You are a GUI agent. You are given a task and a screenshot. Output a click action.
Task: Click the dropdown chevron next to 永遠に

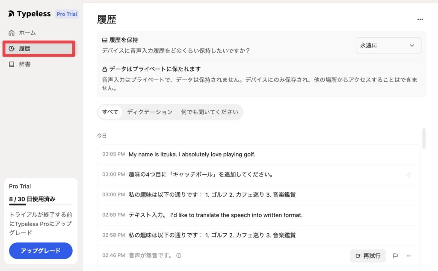point(412,45)
